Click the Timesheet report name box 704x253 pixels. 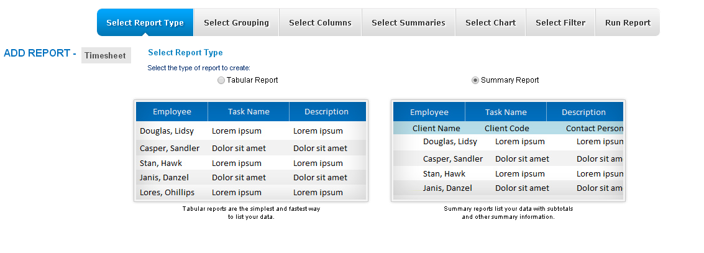click(106, 55)
